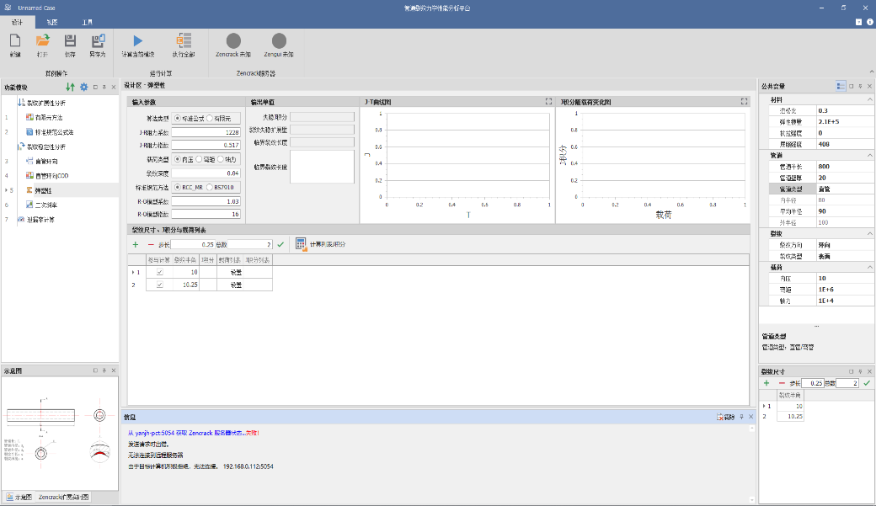Pin the message panel with the pushpin icon
This screenshot has height=506, width=876.
pyautogui.click(x=742, y=418)
